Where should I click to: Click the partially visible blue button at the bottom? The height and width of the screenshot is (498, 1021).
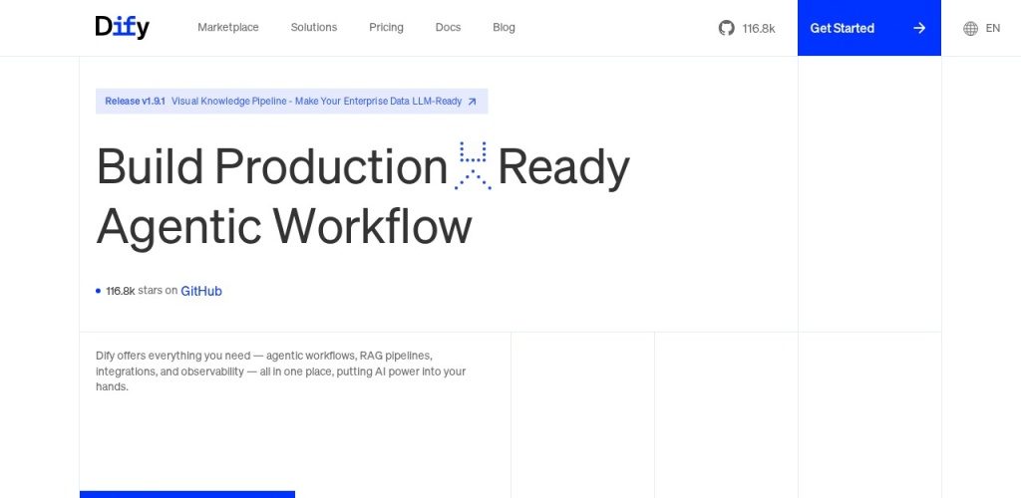187,494
